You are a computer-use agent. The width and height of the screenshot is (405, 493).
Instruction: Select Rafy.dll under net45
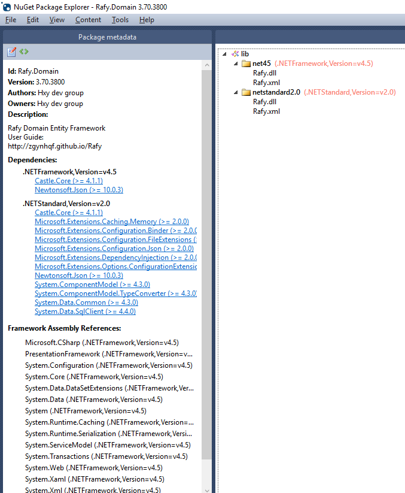pos(264,73)
